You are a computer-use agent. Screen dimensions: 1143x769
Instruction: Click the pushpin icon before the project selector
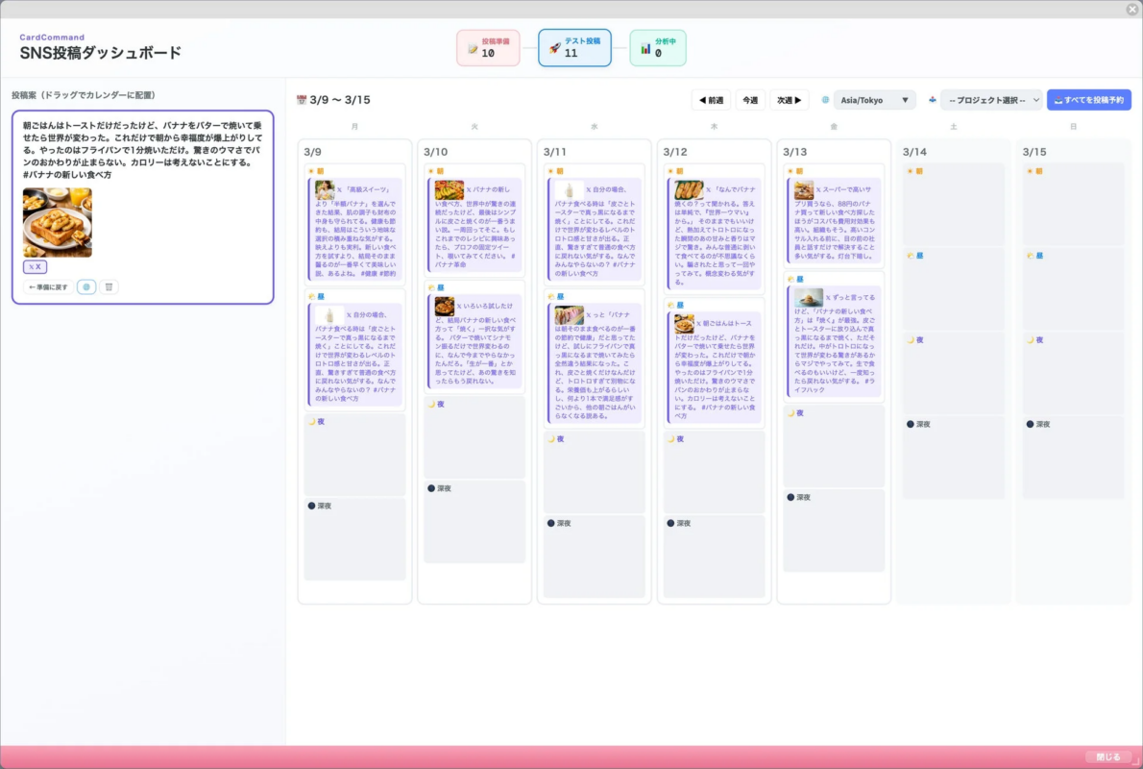pyautogui.click(x=932, y=99)
